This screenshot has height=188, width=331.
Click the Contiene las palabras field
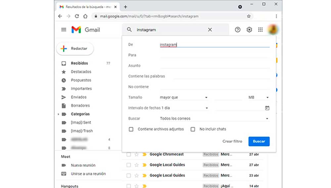(x=221, y=76)
